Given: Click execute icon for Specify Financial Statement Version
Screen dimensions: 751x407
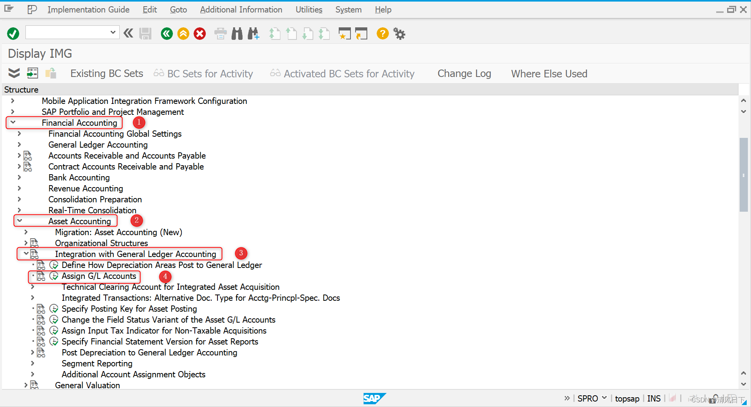Looking at the screenshot, I should pos(54,341).
